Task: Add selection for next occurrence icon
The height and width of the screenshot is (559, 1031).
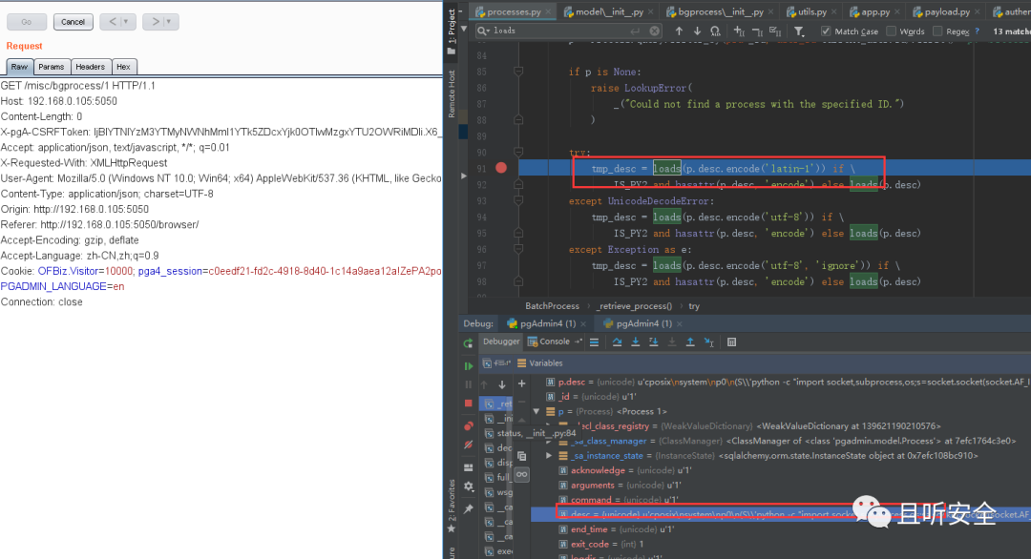Action: pyautogui.click(x=739, y=31)
